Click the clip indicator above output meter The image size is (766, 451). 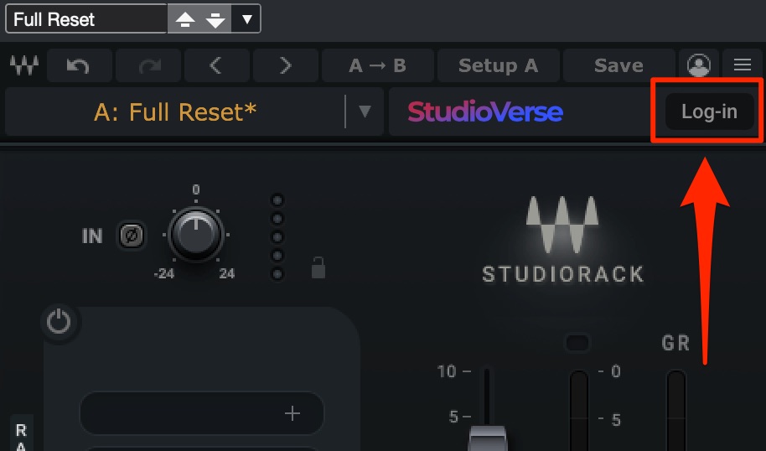click(578, 343)
